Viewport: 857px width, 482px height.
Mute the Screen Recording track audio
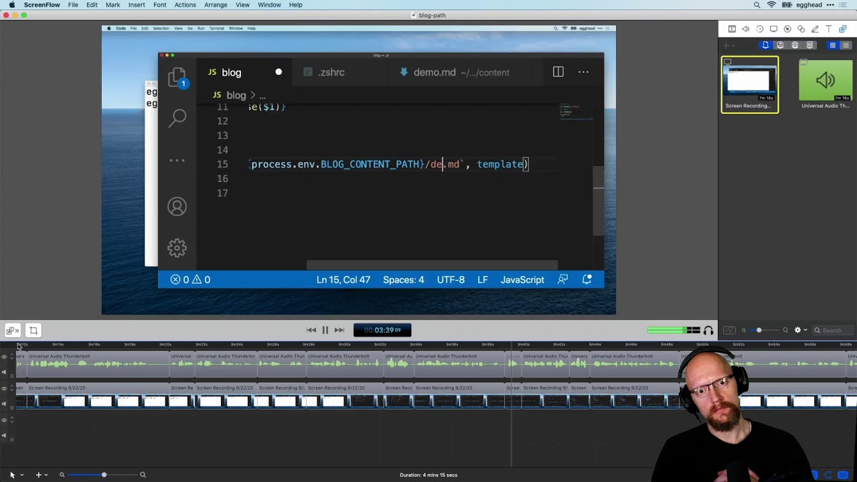click(4, 404)
